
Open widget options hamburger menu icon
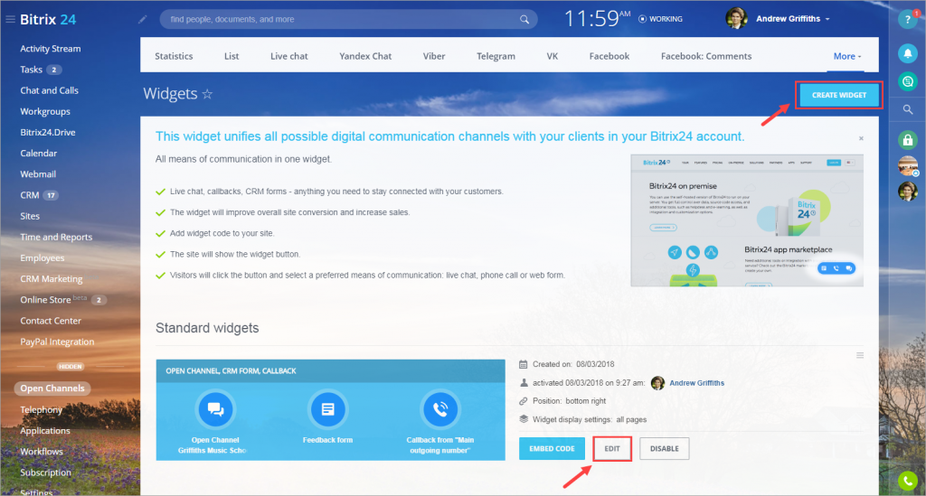click(860, 356)
